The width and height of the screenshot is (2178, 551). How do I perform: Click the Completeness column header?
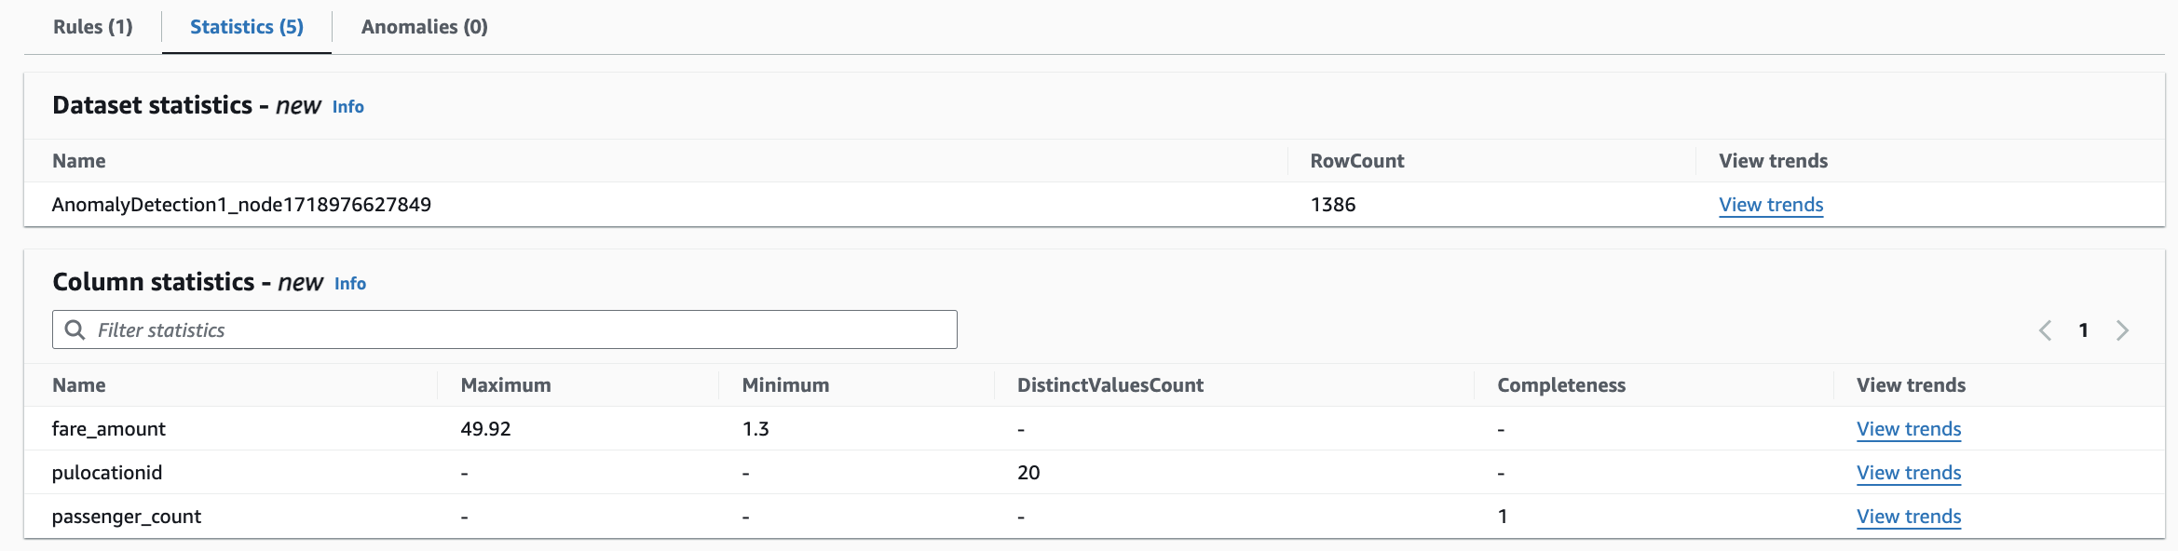click(x=1561, y=385)
